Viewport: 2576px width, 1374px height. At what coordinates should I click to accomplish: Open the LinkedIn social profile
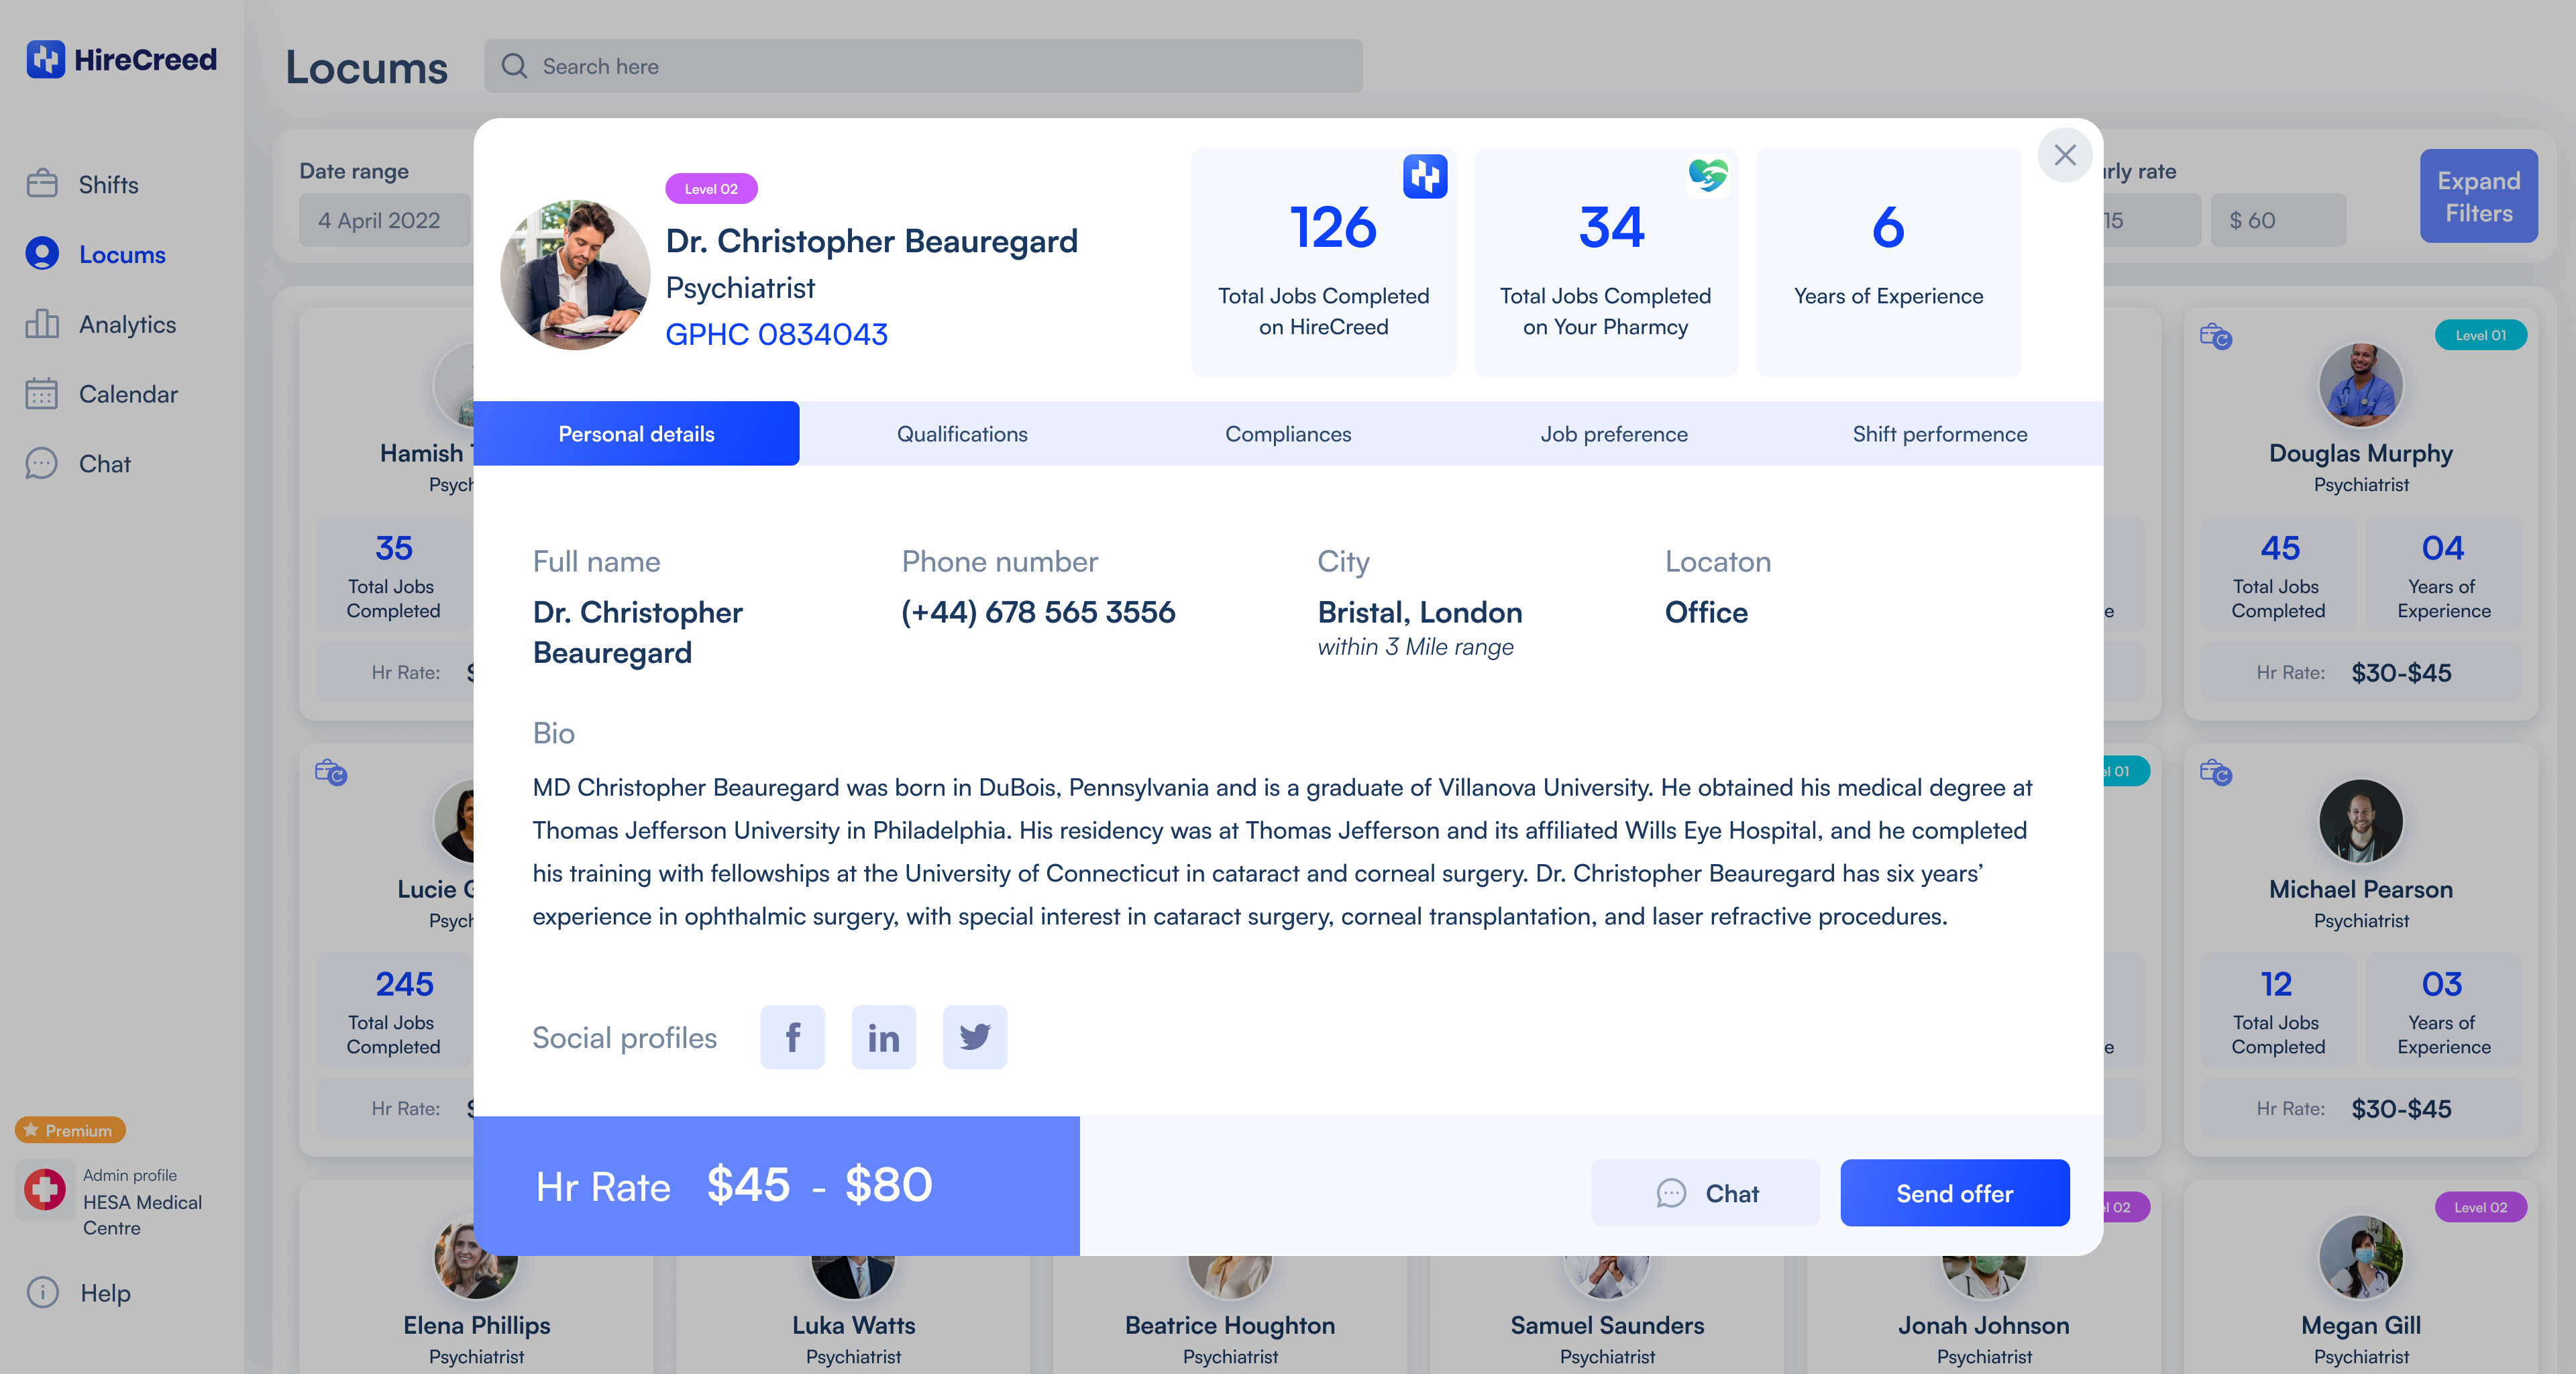tap(884, 1037)
